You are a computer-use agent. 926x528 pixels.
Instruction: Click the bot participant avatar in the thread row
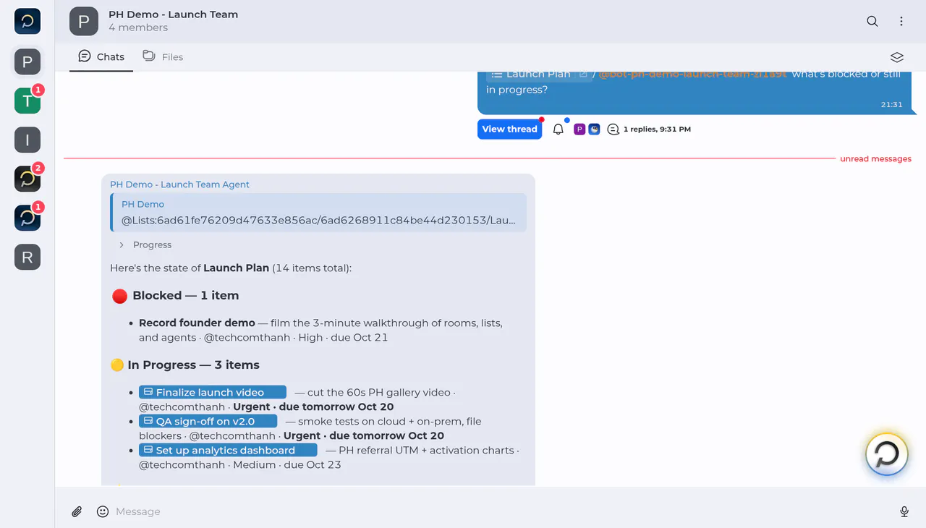594,129
